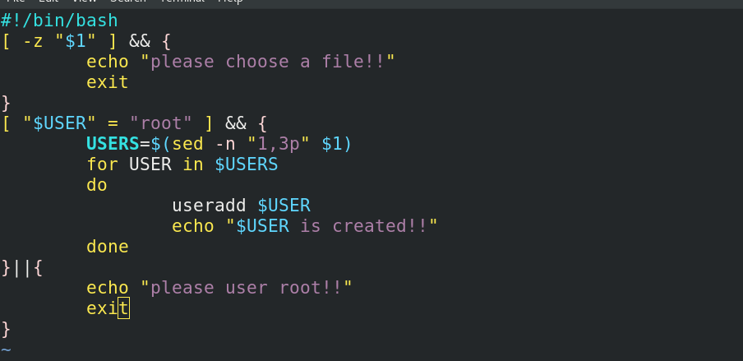Click the "1,3p" sed expression
743x361 pixels.
coord(279,144)
